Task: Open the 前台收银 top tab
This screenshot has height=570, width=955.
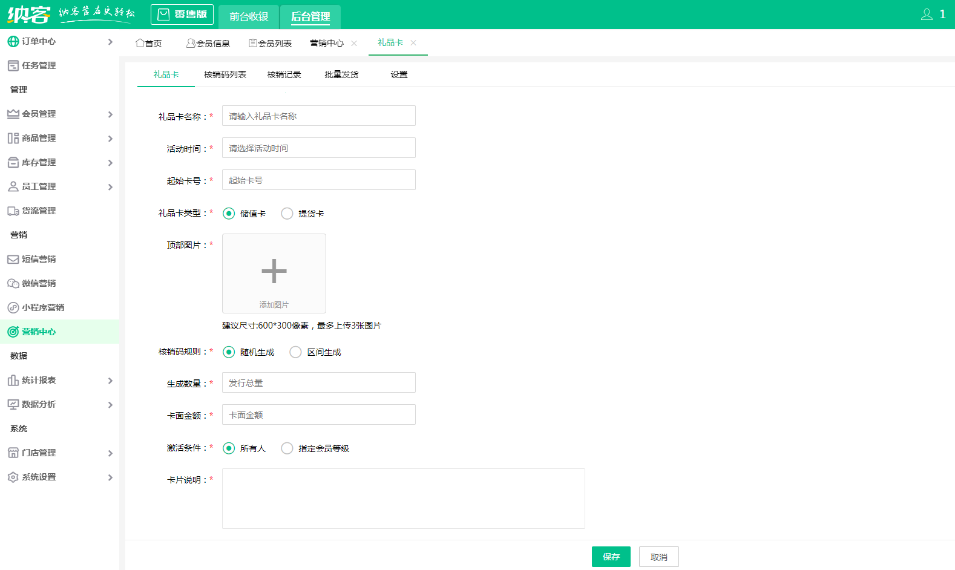Action: tap(249, 16)
